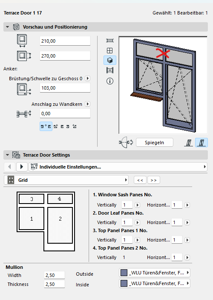
Task: Open Window Sash Horizontally arrow menu
Action: (187, 205)
